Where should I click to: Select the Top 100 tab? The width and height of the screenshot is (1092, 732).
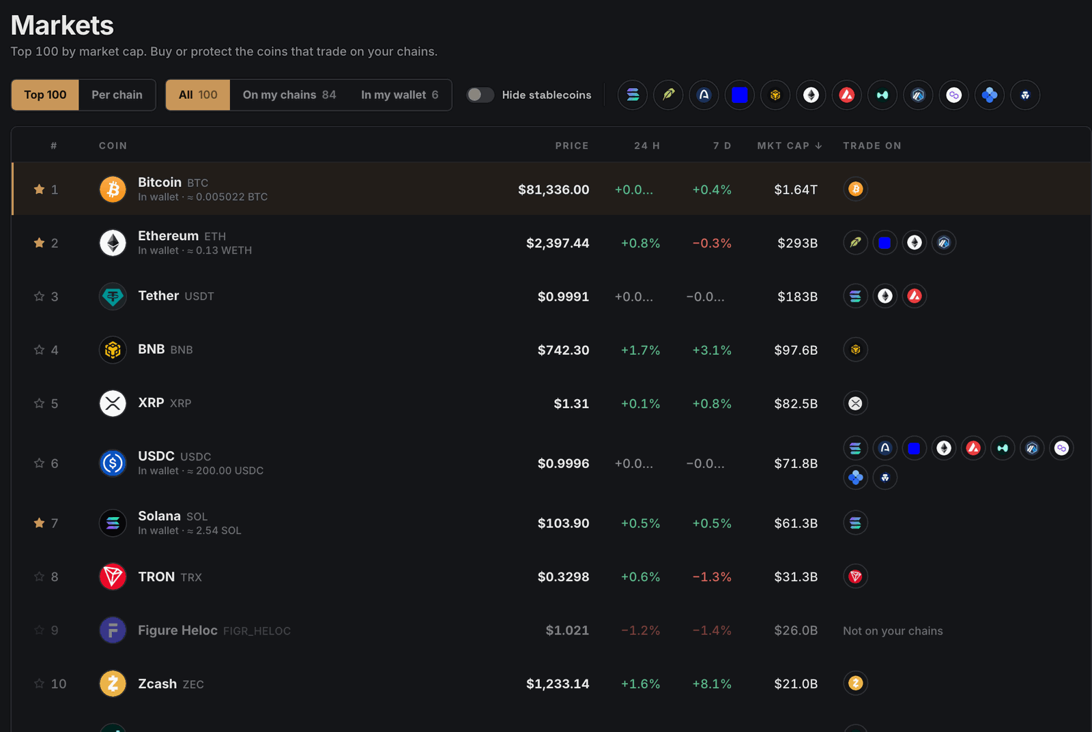(x=45, y=95)
